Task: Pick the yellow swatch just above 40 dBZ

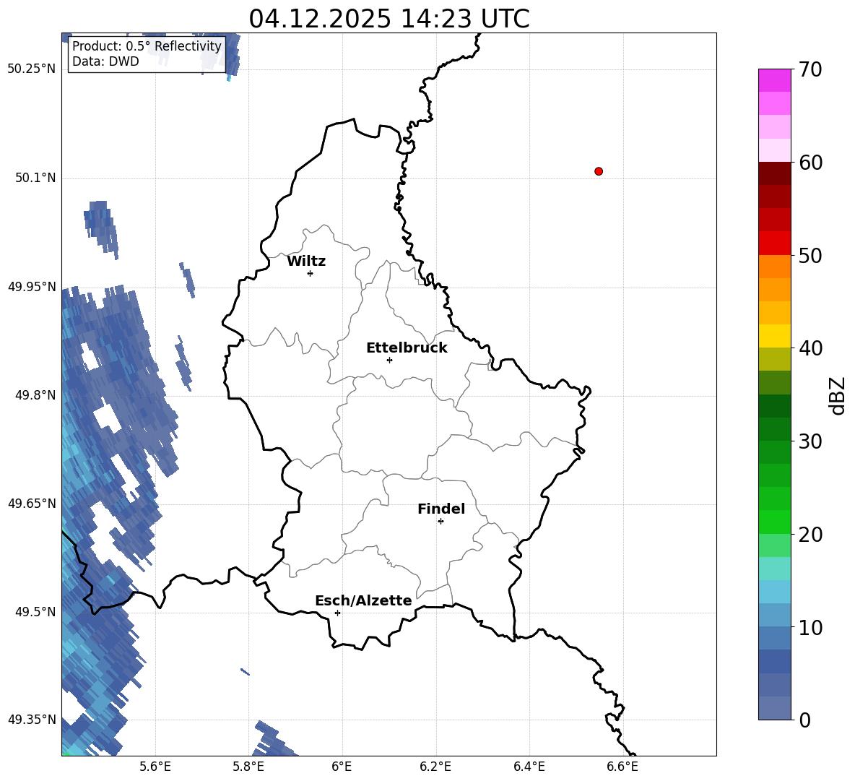Action: (x=774, y=336)
